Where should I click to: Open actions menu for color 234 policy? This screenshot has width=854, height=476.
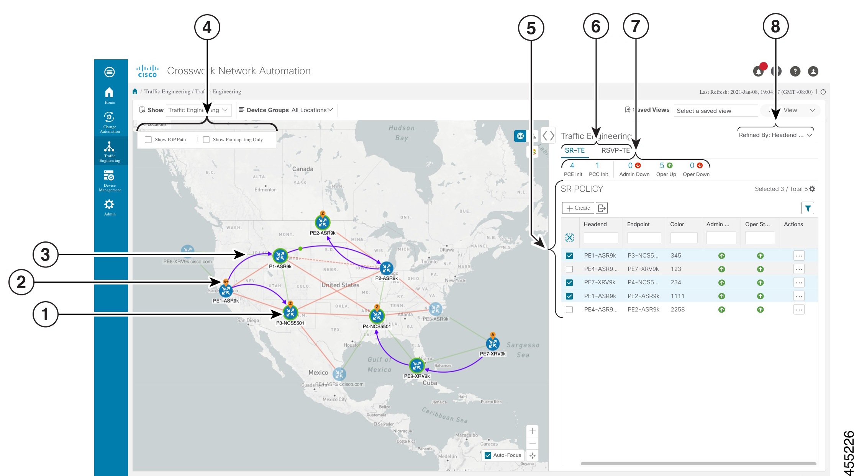[x=799, y=282]
